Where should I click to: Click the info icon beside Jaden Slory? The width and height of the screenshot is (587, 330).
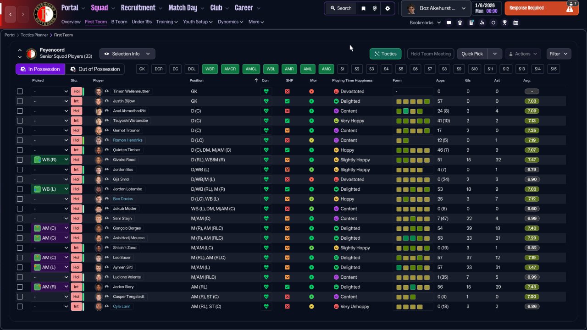106,287
